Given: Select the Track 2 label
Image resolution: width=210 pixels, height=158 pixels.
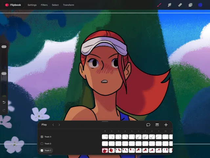Looking at the screenshot, I should 48,144.
